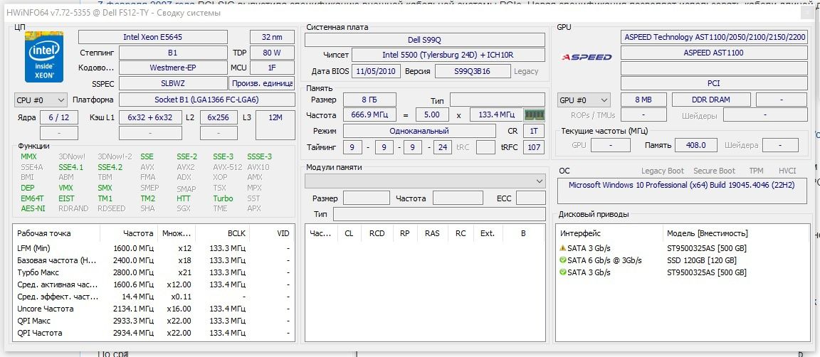820x357 pixels.
Task: Click the CL column header in memory table
Action: point(348,234)
